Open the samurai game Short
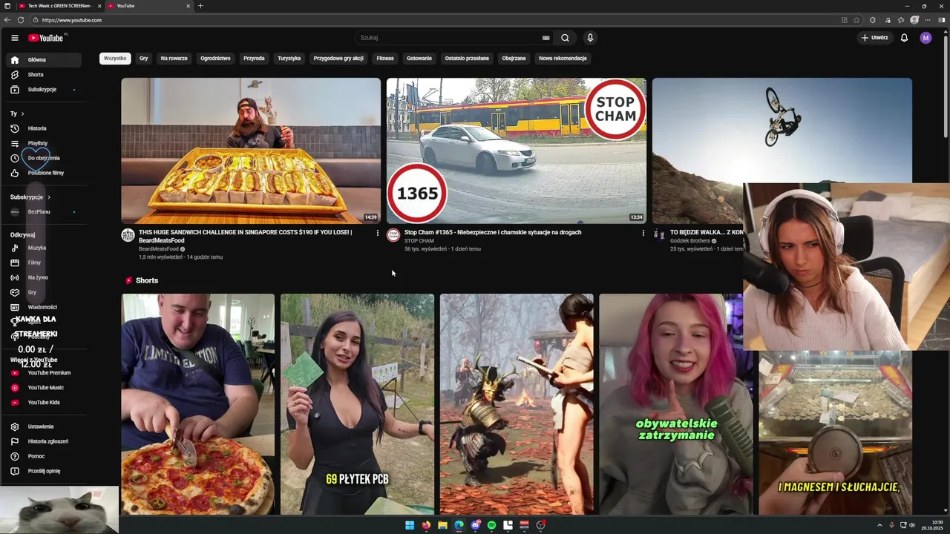This screenshot has width=950, height=534. point(517,404)
